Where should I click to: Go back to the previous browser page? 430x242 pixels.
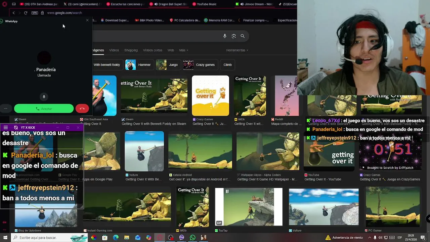(x=13, y=13)
